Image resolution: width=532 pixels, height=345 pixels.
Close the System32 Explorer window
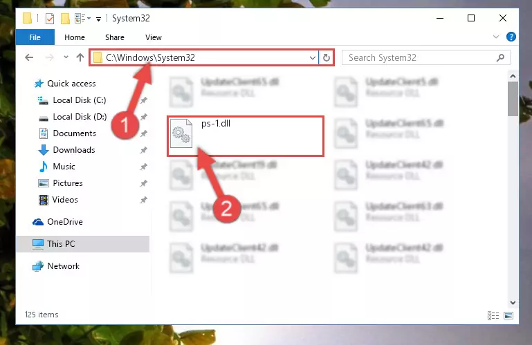(x=503, y=18)
